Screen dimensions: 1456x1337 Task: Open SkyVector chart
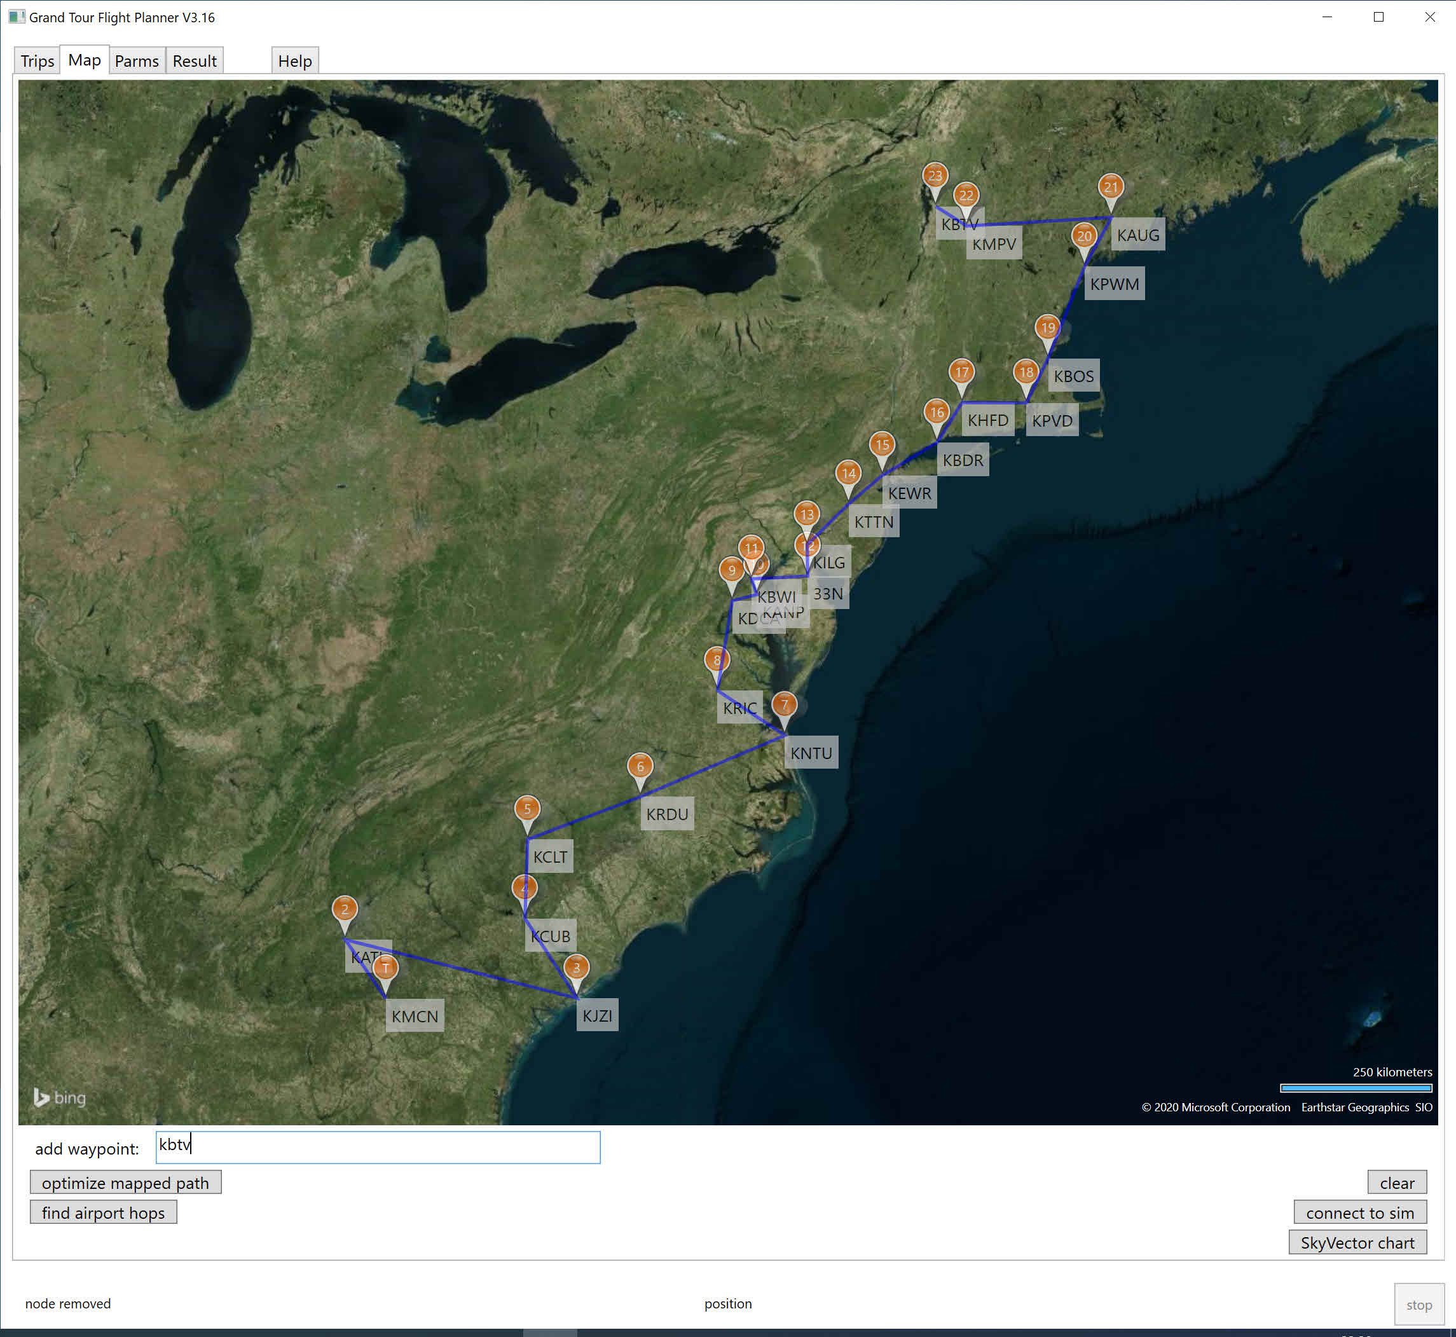1357,1243
